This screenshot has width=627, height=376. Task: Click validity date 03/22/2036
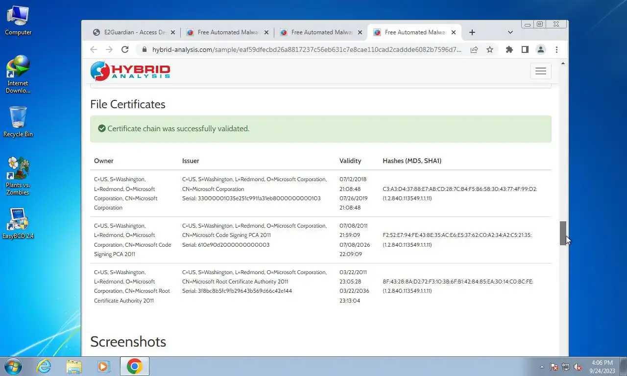pos(355,291)
